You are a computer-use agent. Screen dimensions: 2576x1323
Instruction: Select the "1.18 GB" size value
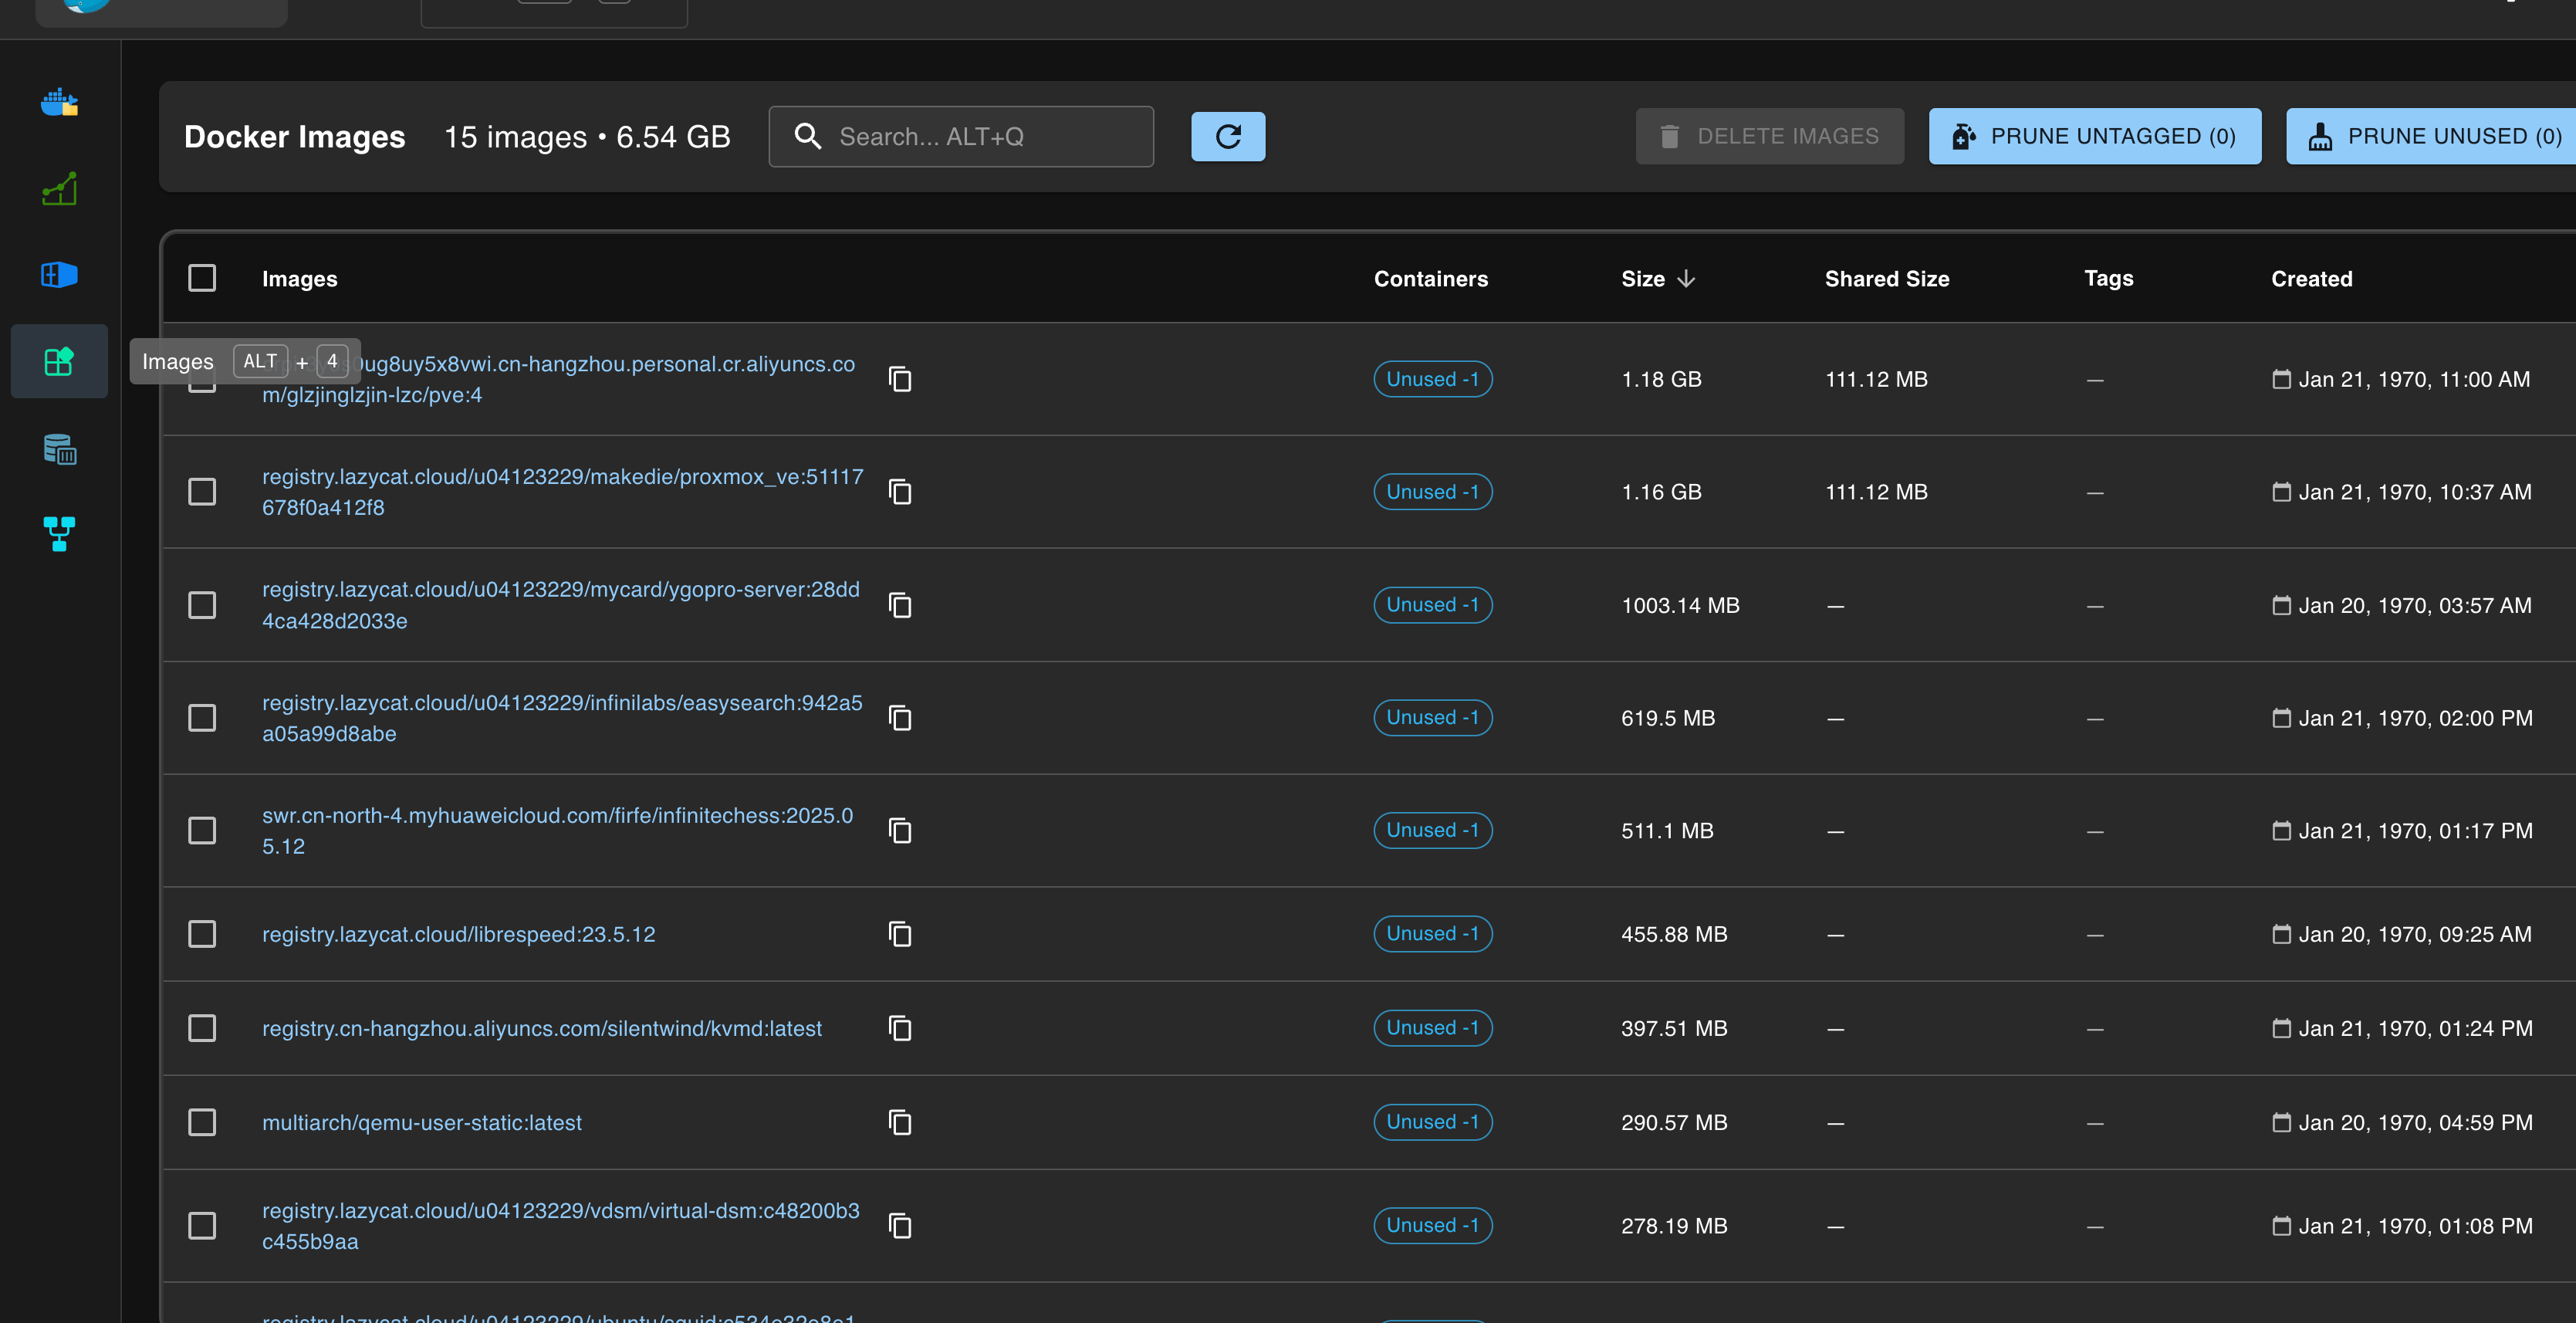1661,379
